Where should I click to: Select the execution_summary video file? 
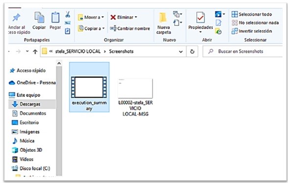(x=89, y=87)
